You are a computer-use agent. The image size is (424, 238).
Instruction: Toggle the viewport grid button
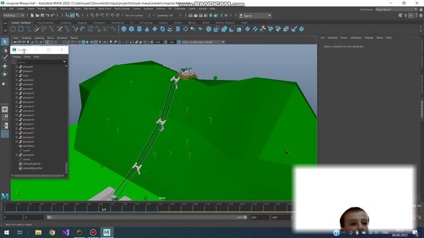click(47, 42)
